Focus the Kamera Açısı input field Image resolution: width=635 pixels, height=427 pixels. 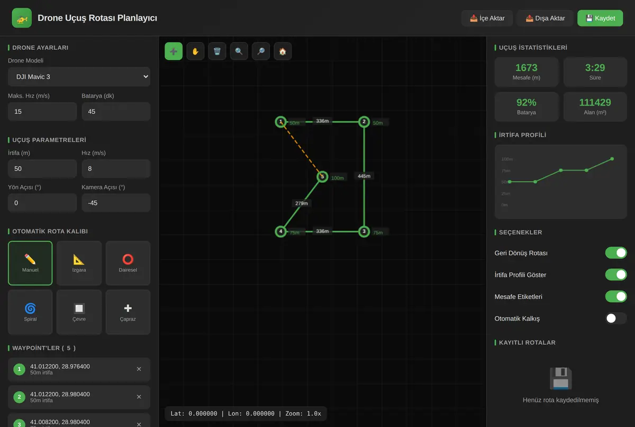tap(116, 203)
